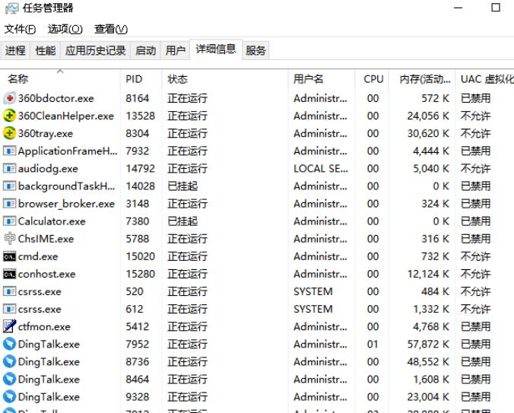Click the browser_broker.exe process icon
Viewport: 514px width, 413px height.
point(10,204)
